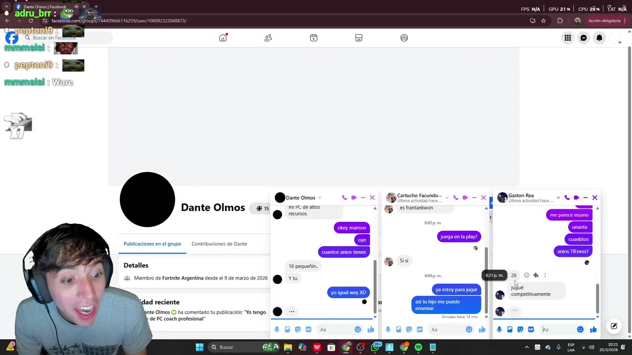Open Dante Olmos large profile picture
The image size is (632, 355).
click(147, 200)
